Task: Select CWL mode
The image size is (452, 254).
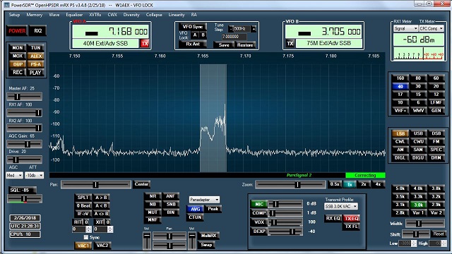Action: pyautogui.click(x=400, y=141)
